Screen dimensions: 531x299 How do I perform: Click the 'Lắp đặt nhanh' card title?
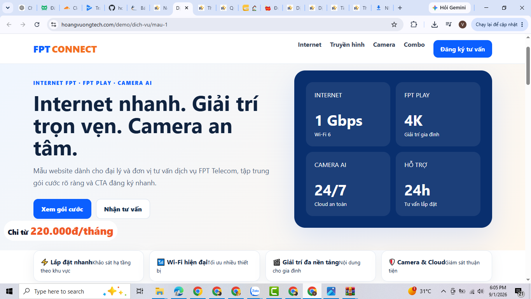[x=71, y=262]
